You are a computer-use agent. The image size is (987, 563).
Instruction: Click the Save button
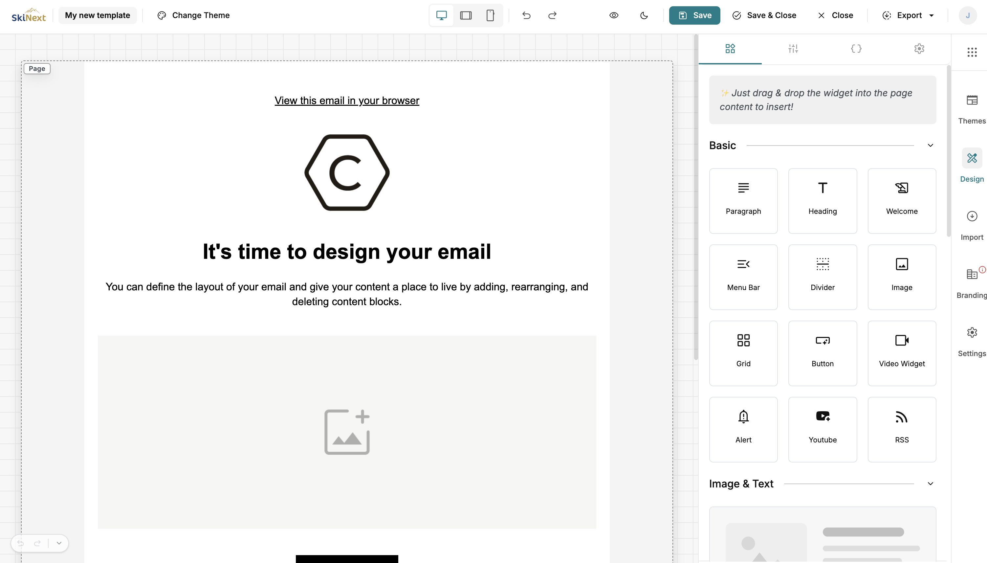click(x=694, y=15)
